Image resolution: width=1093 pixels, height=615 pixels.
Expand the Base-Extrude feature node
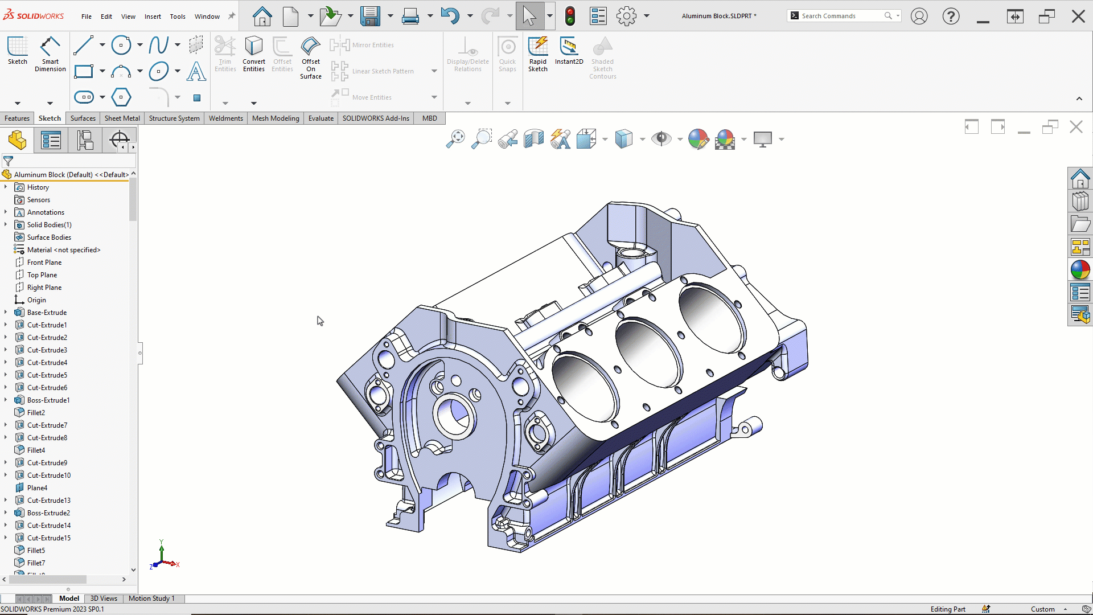(x=6, y=313)
